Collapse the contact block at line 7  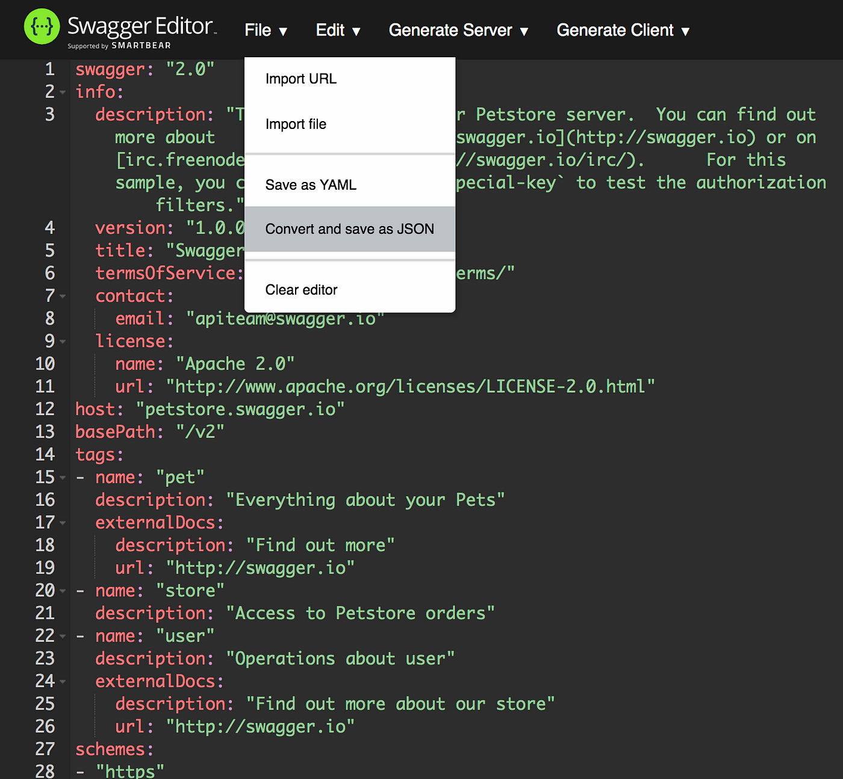pos(63,296)
